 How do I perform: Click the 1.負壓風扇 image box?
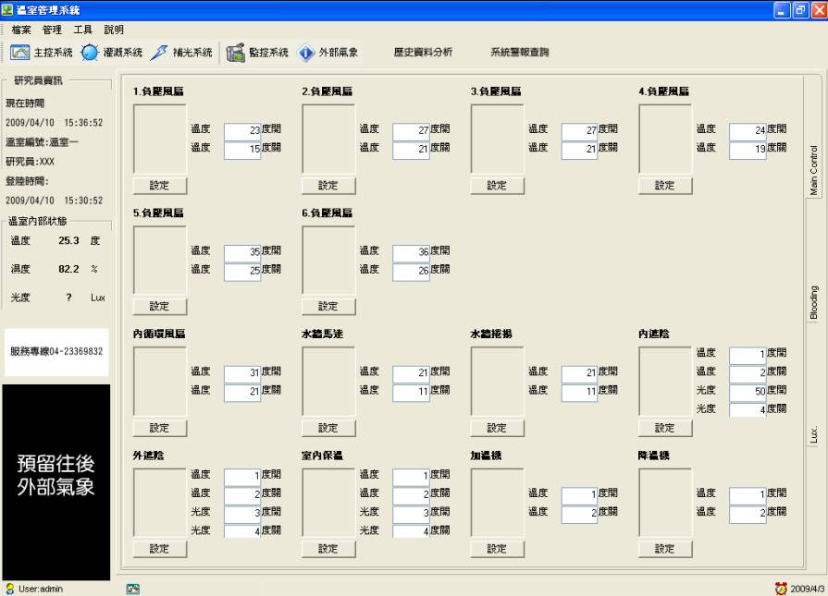click(x=160, y=139)
